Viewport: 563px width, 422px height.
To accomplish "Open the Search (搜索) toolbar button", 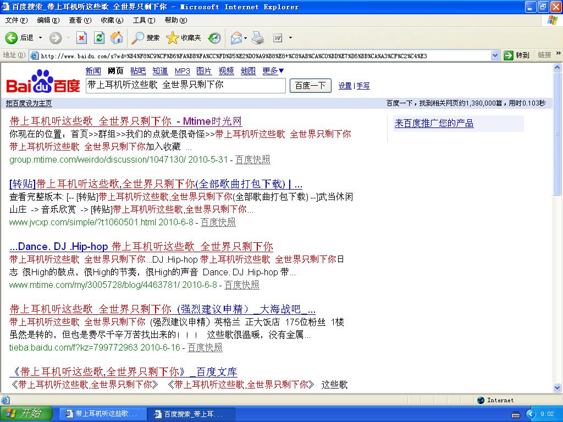I will tap(145, 38).
